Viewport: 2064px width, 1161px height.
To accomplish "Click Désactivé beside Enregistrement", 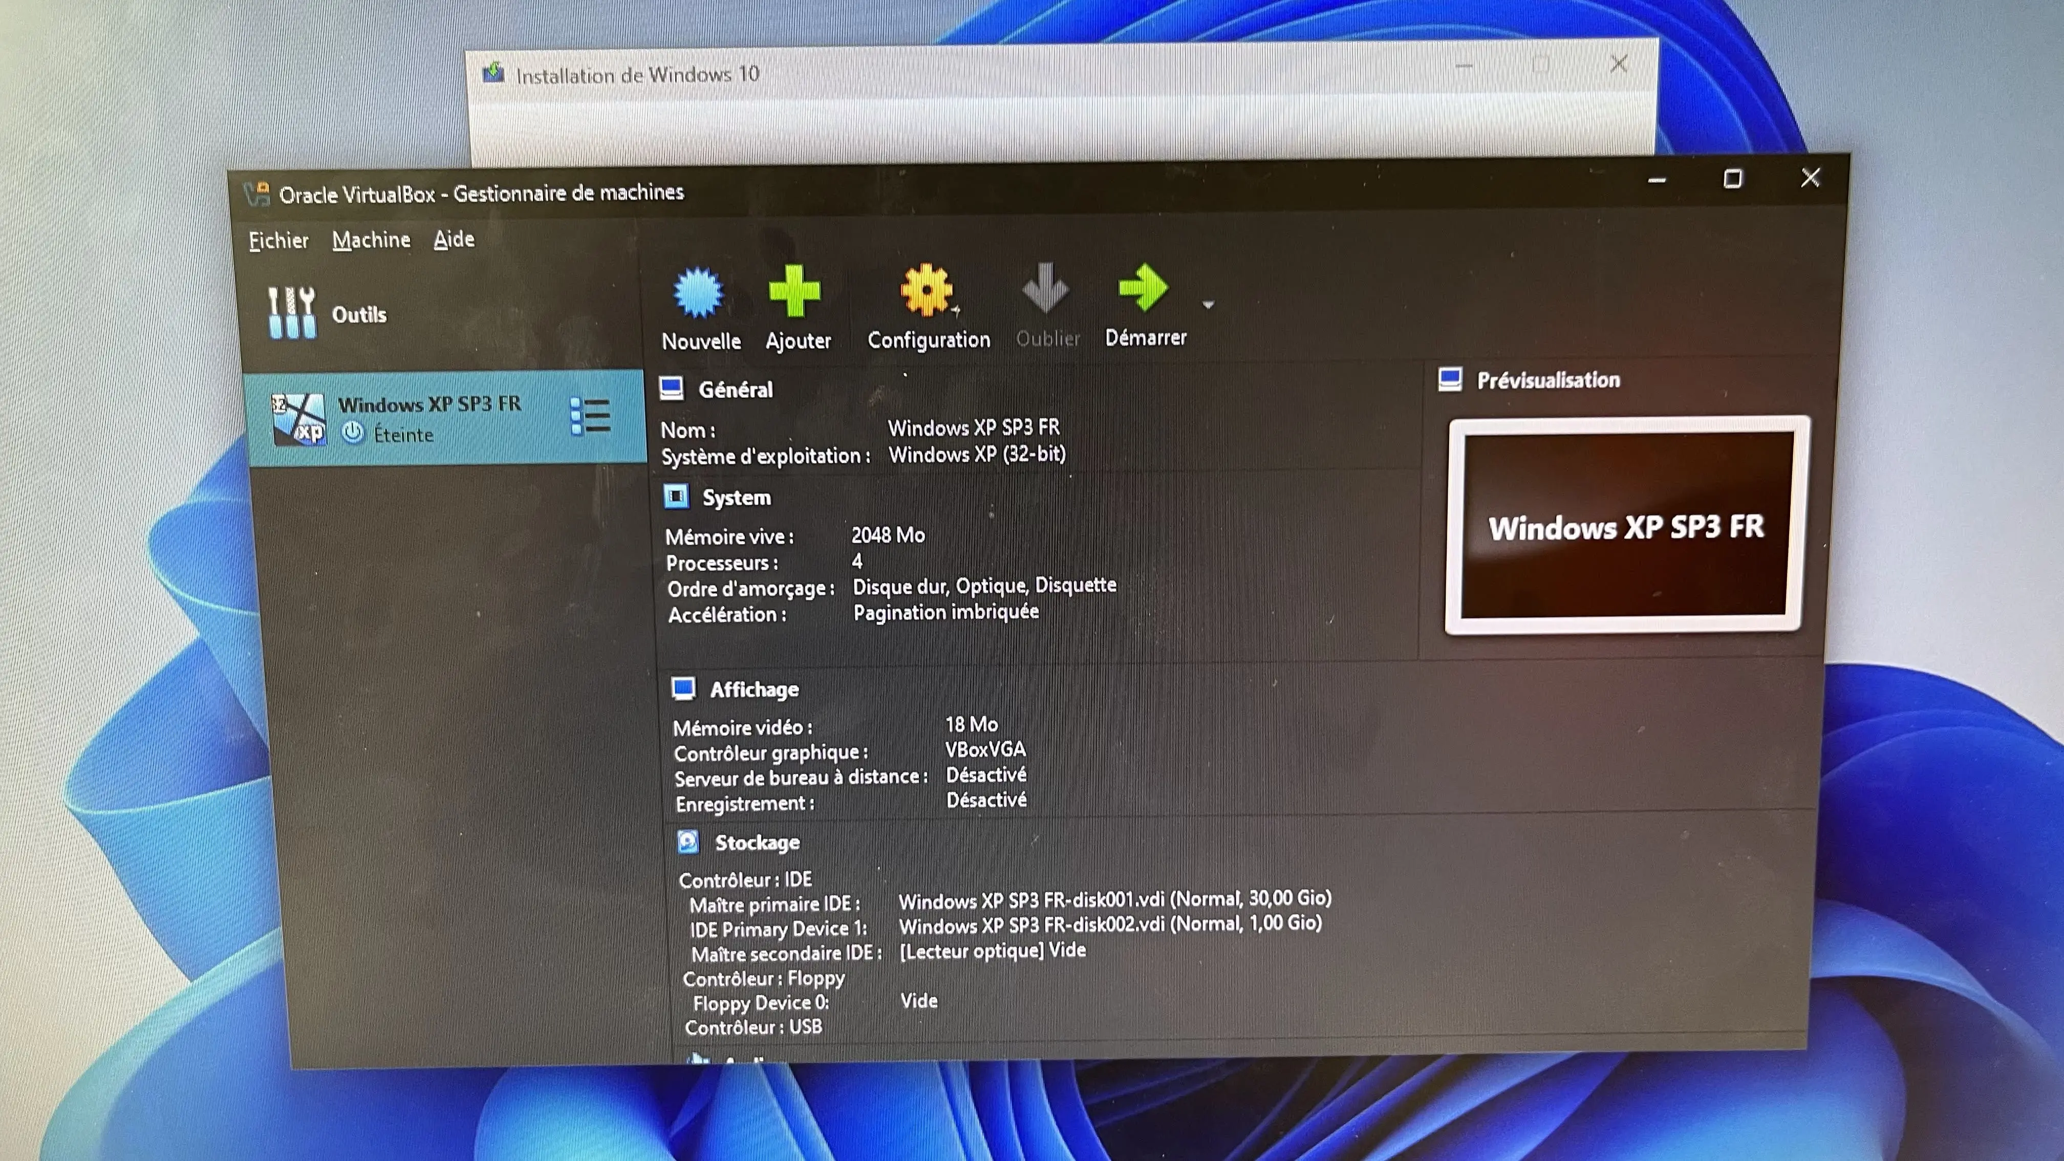I will pyautogui.click(x=985, y=800).
